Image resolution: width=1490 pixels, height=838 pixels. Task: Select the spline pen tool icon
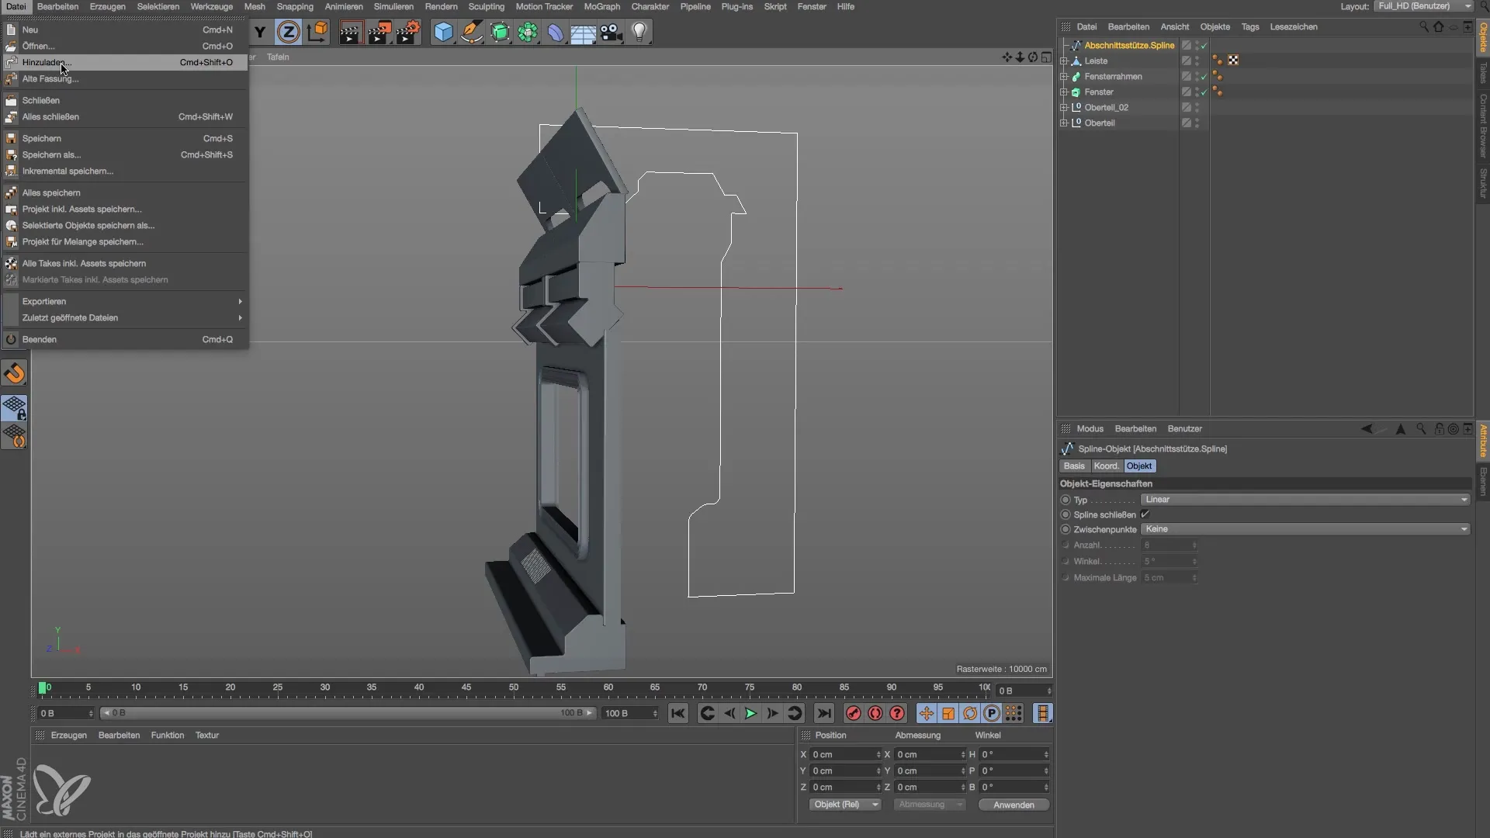click(471, 32)
